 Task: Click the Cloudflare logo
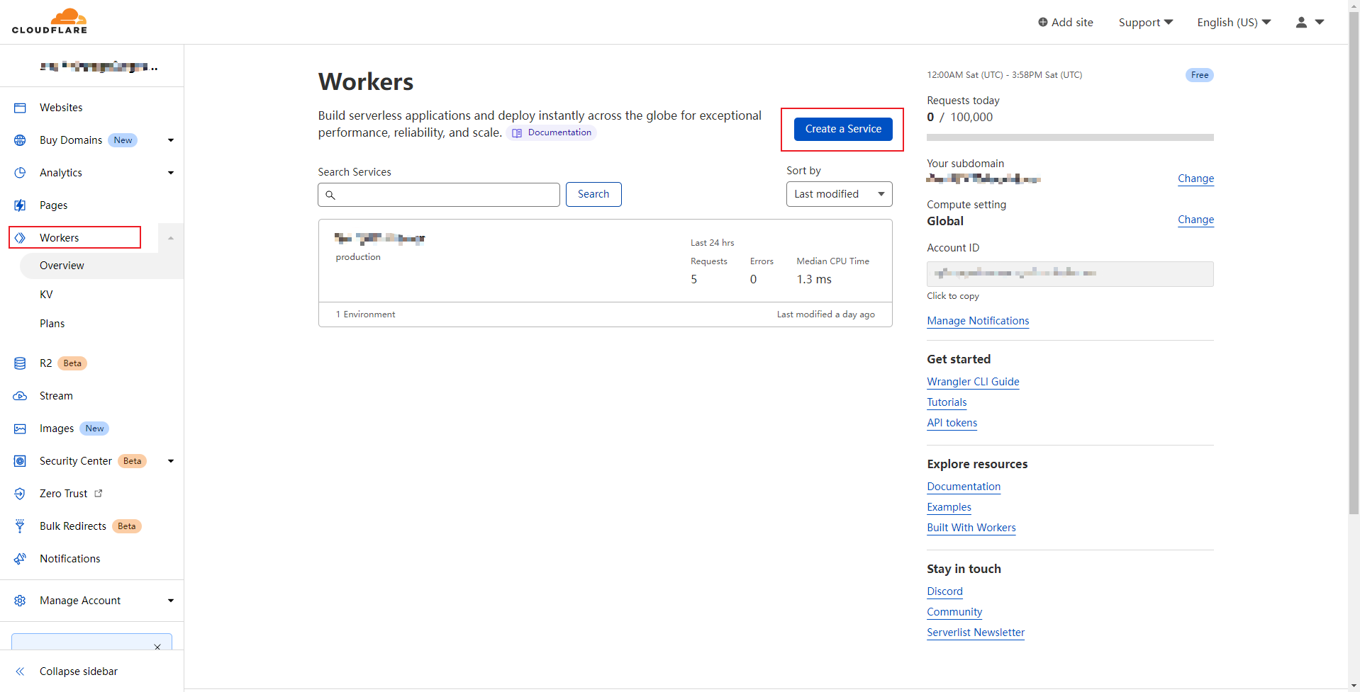pyautogui.click(x=50, y=21)
